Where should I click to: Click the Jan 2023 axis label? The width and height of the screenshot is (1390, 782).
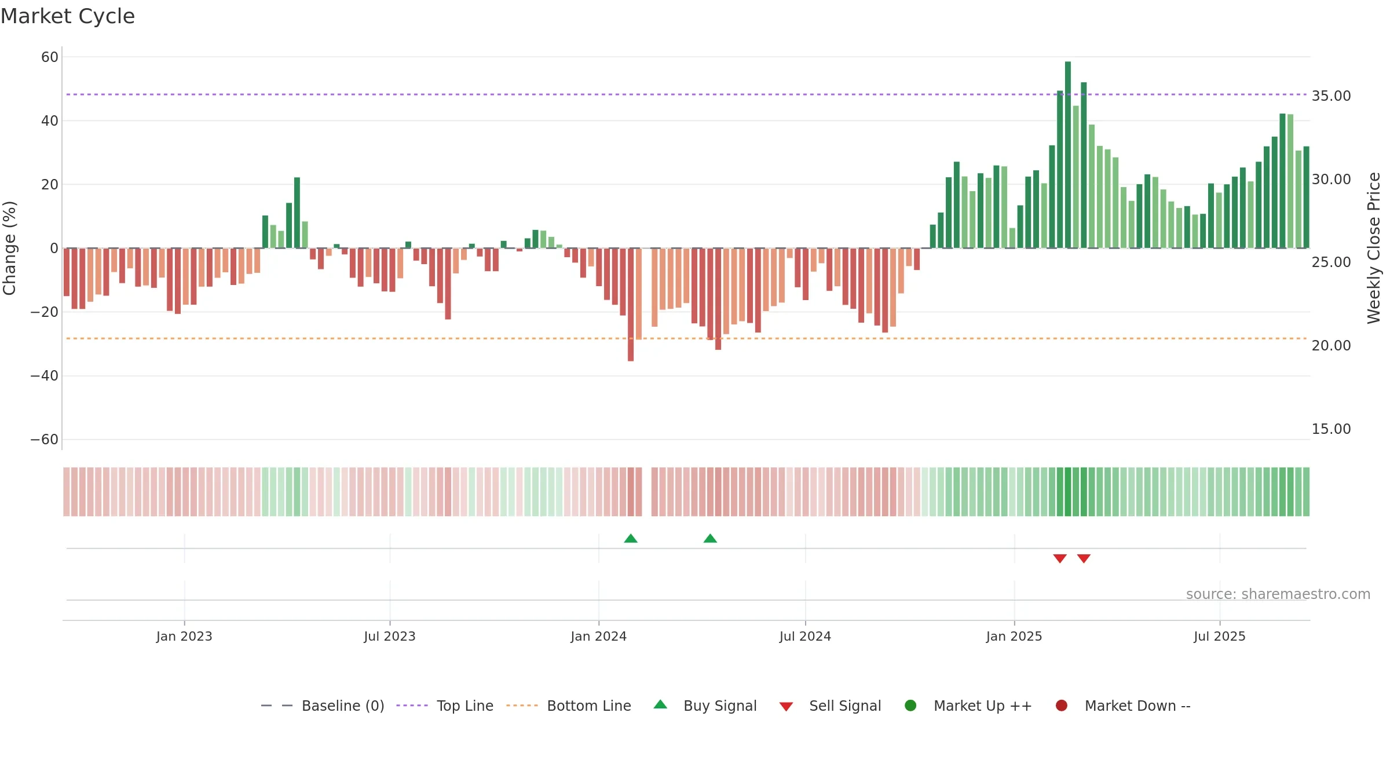click(184, 637)
